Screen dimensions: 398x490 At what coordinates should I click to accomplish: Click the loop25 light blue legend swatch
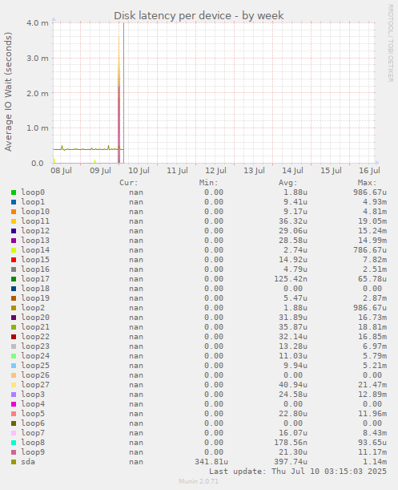click(x=14, y=366)
